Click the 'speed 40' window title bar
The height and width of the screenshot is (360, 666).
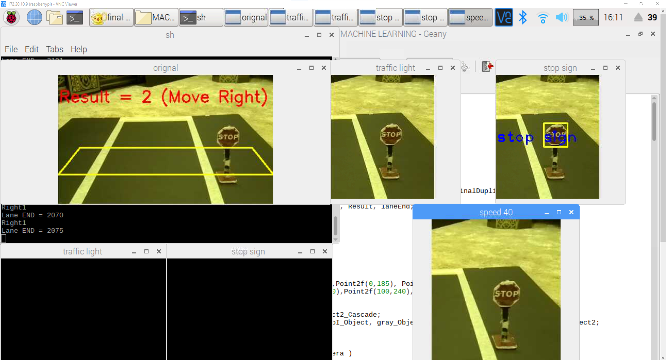496,212
